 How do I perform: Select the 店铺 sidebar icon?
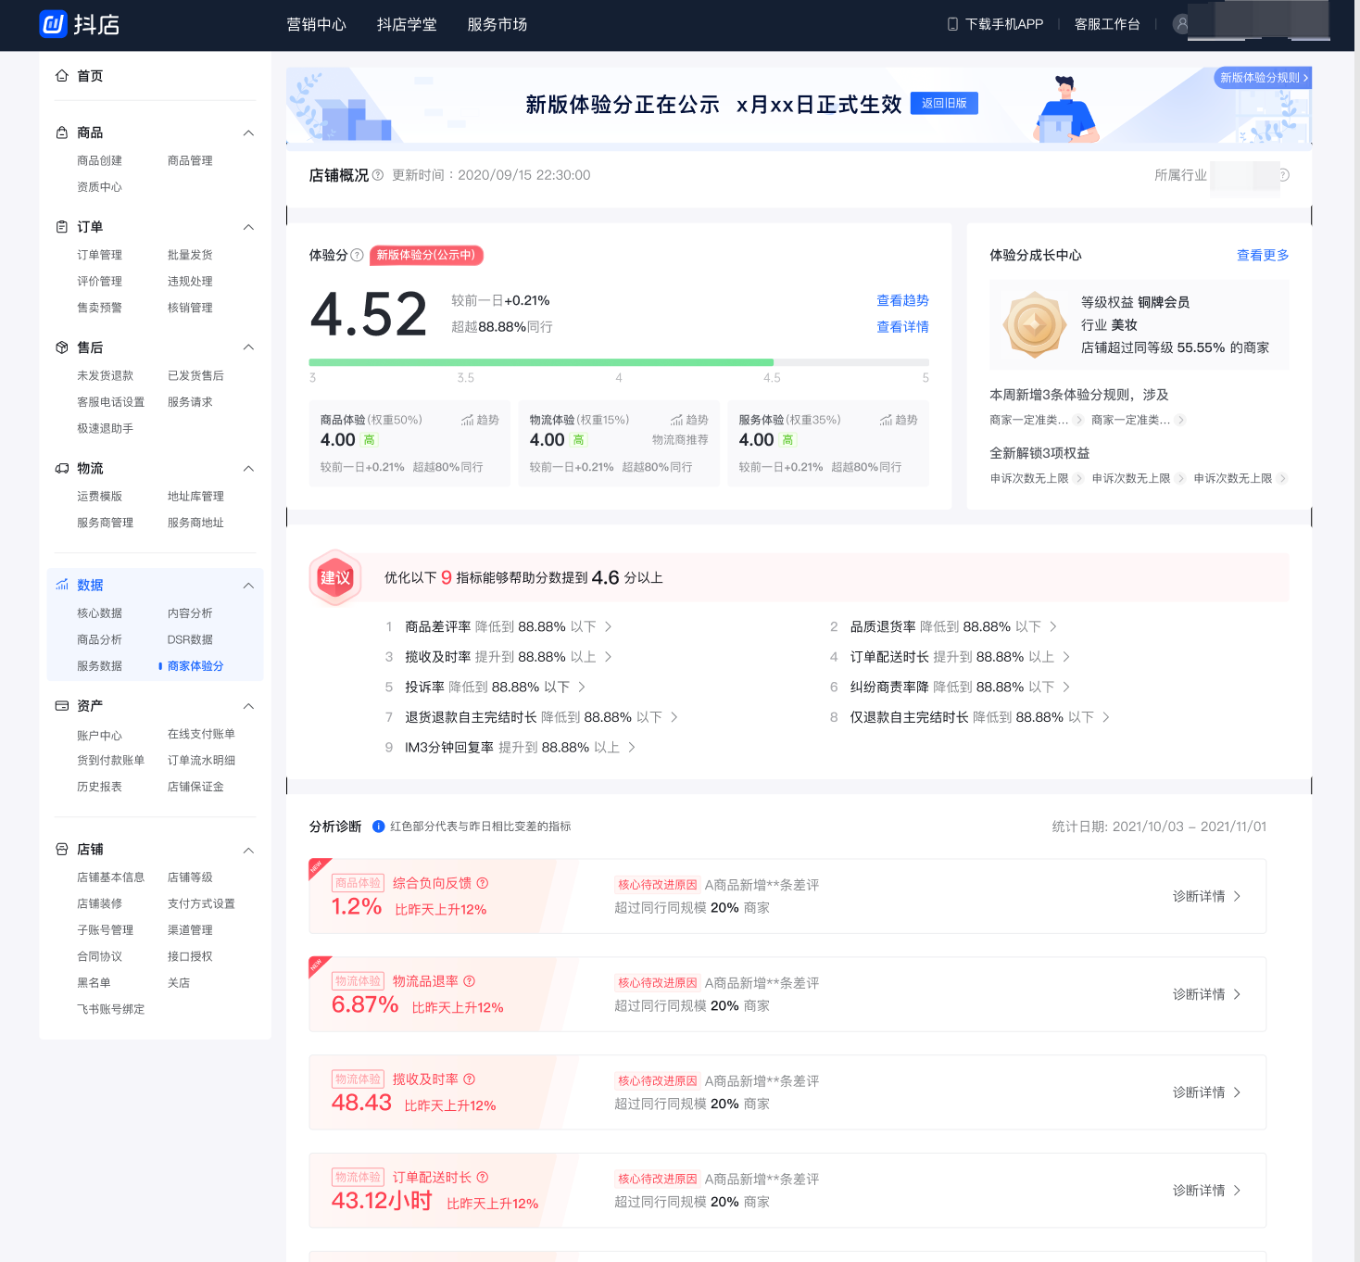[62, 849]
